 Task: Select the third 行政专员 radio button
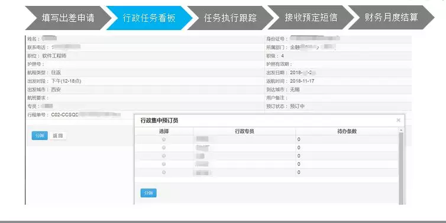[164, 156]
